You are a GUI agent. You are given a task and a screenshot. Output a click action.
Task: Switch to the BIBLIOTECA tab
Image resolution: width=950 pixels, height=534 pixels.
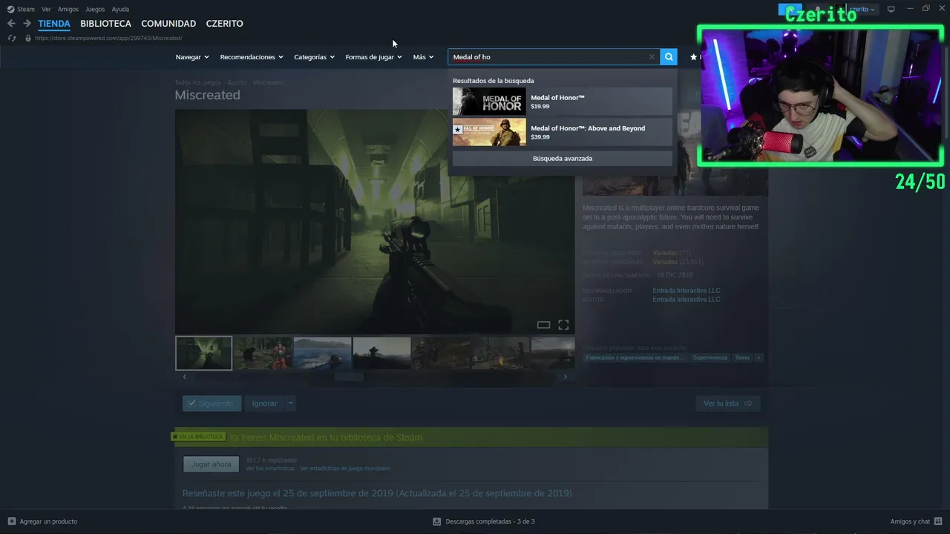(105, 24)
